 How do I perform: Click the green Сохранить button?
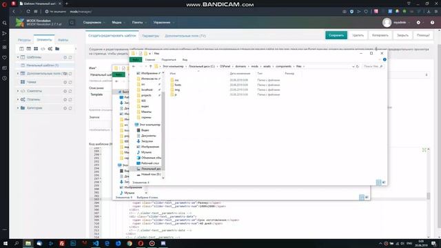(x=336, y=35)
